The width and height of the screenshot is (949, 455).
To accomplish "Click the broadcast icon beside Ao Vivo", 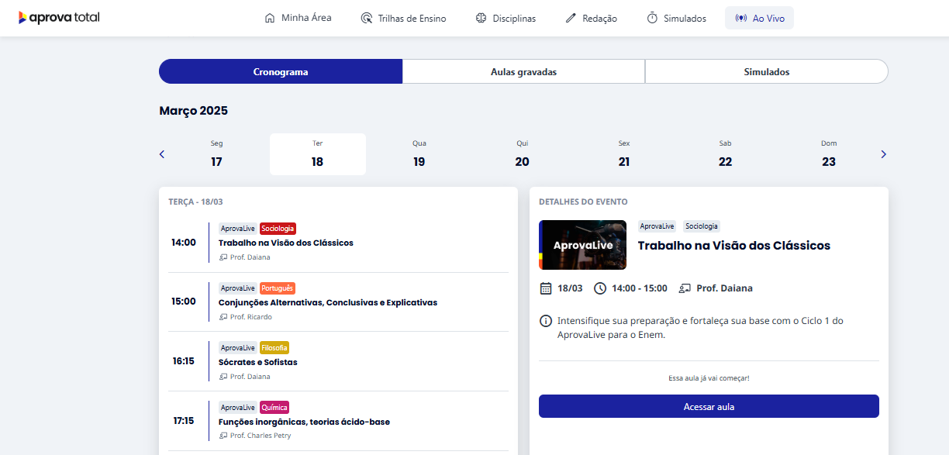I will click(741, 18).
